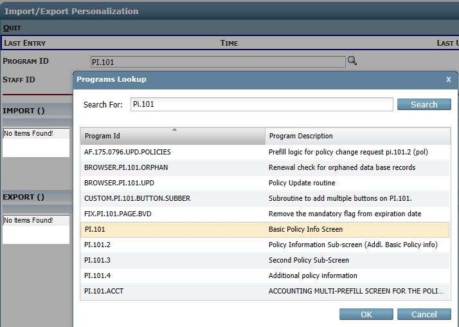Image resolution: width=459 pixels, height=327 pixels.
Task: Click the Search button
Action: (x=424, y=104)
